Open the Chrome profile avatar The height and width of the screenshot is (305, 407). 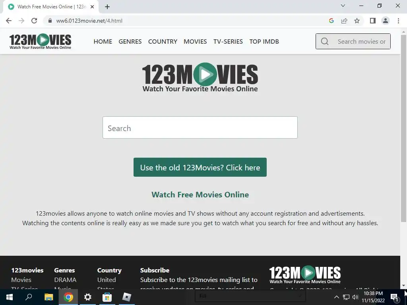[x=386, y=21]
